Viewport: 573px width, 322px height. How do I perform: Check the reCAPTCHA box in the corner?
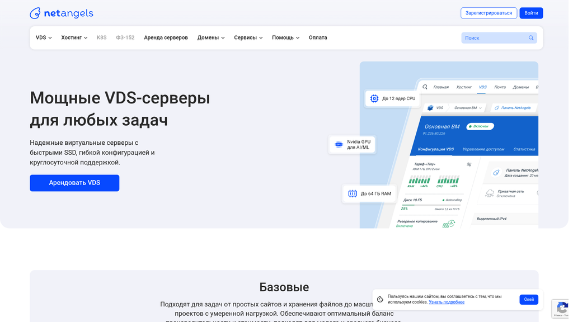tap(561, 309)
